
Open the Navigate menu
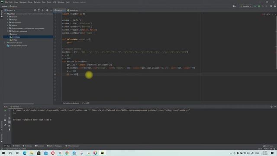(23, 2)
